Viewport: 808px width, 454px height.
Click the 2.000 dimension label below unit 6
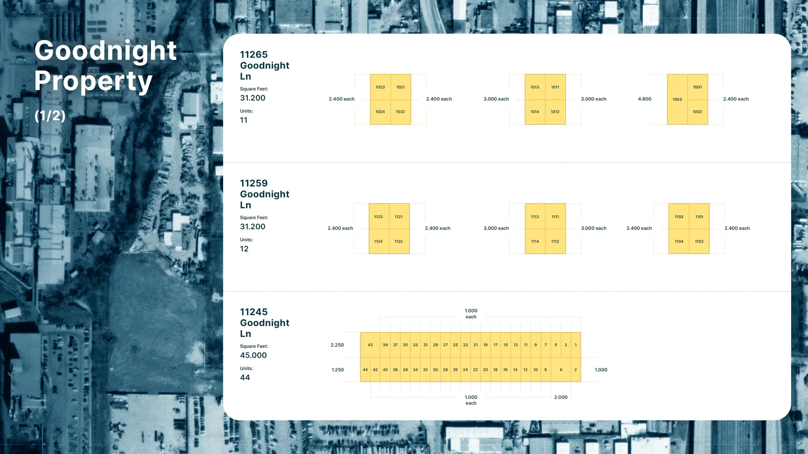point(561,397)
